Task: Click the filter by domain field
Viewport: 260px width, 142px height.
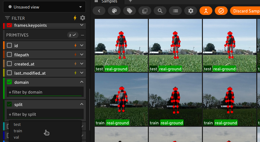Action: coord(45,92)
